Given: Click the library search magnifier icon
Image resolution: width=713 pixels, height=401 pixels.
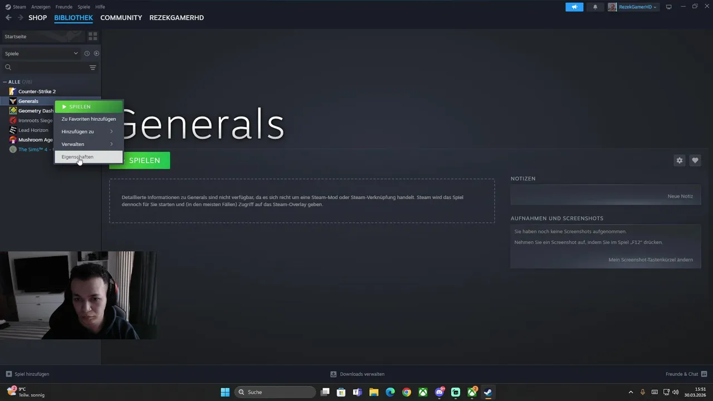Looking at the screenshot, I should pyautogui.click(x=8, y=67).
